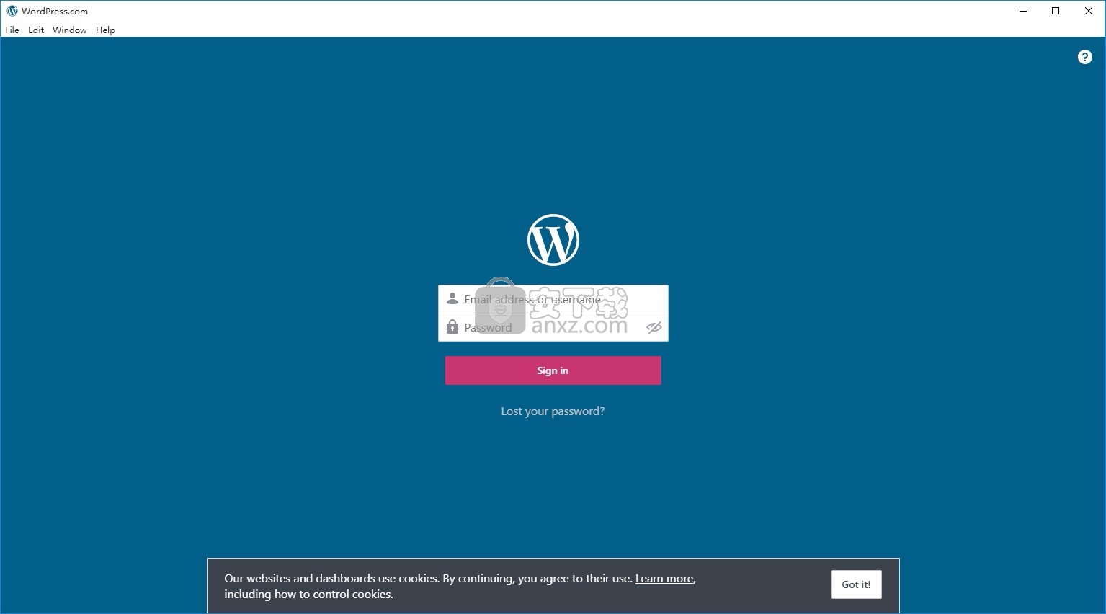Viewport: 1106px width, 614px height.
Task: Close the WordPress.com window
Action: click(1089, 11)
